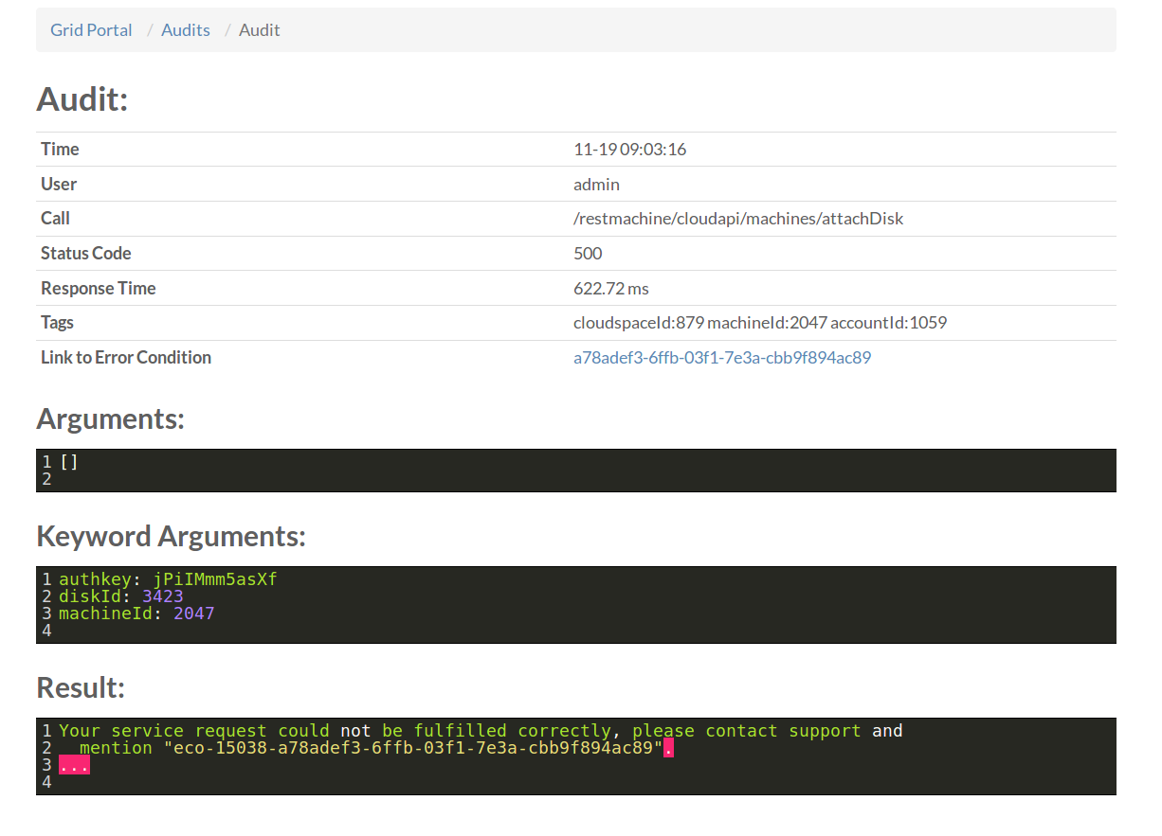Screen dimensions: 1162x836
Task: Open the error condition link a78adef3-6ffb
Action: (722, 357)
